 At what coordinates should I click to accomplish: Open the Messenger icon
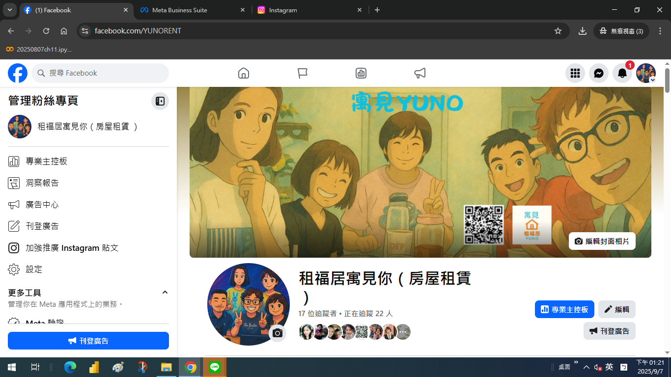click(598, 73)
